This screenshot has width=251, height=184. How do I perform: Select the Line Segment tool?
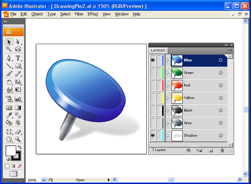(9, 66)
